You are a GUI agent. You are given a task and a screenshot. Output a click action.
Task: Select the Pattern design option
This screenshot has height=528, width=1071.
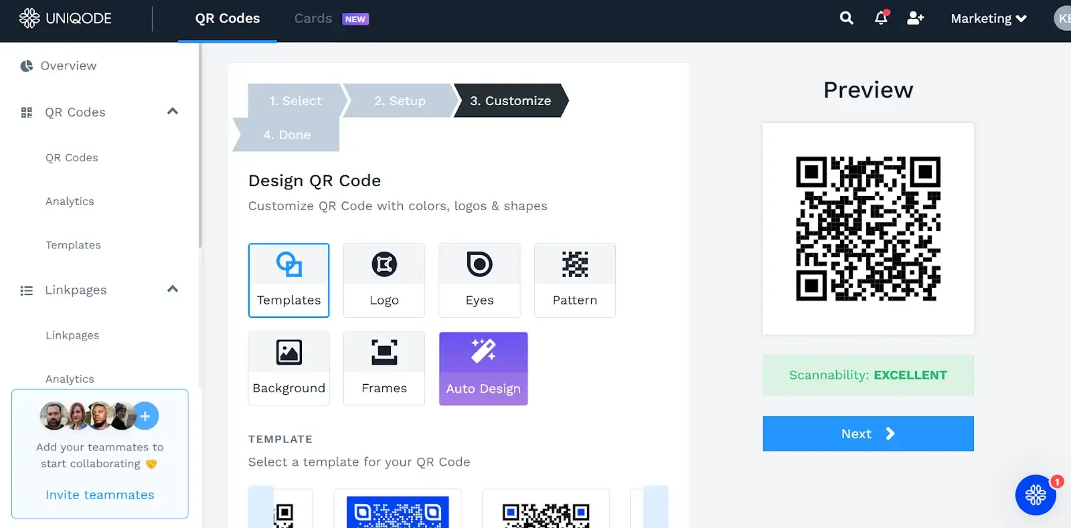(575, 280)
